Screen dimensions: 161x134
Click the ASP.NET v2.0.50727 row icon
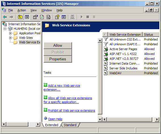pyautogui.click(x=106, y=59)
